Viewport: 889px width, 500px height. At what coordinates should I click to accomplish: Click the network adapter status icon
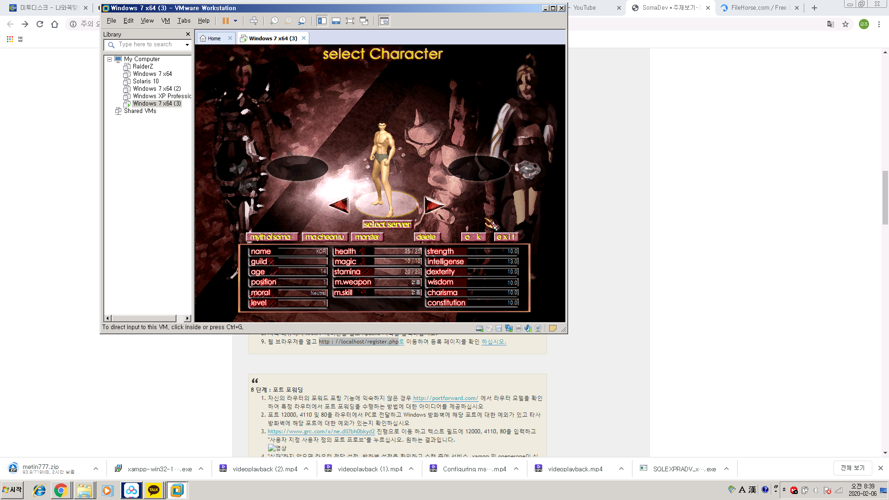(508, 328)
